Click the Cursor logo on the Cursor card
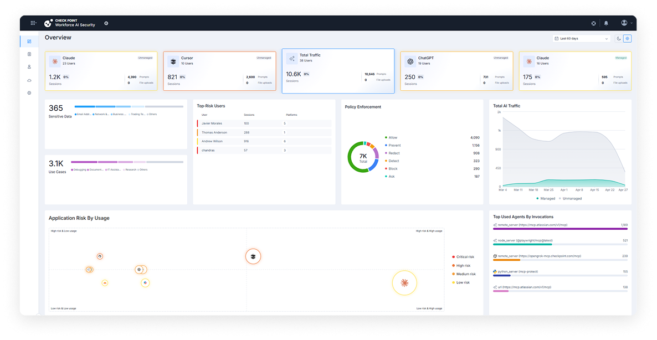The height and width of the screenshot is (340, 657). pos(173,61)
